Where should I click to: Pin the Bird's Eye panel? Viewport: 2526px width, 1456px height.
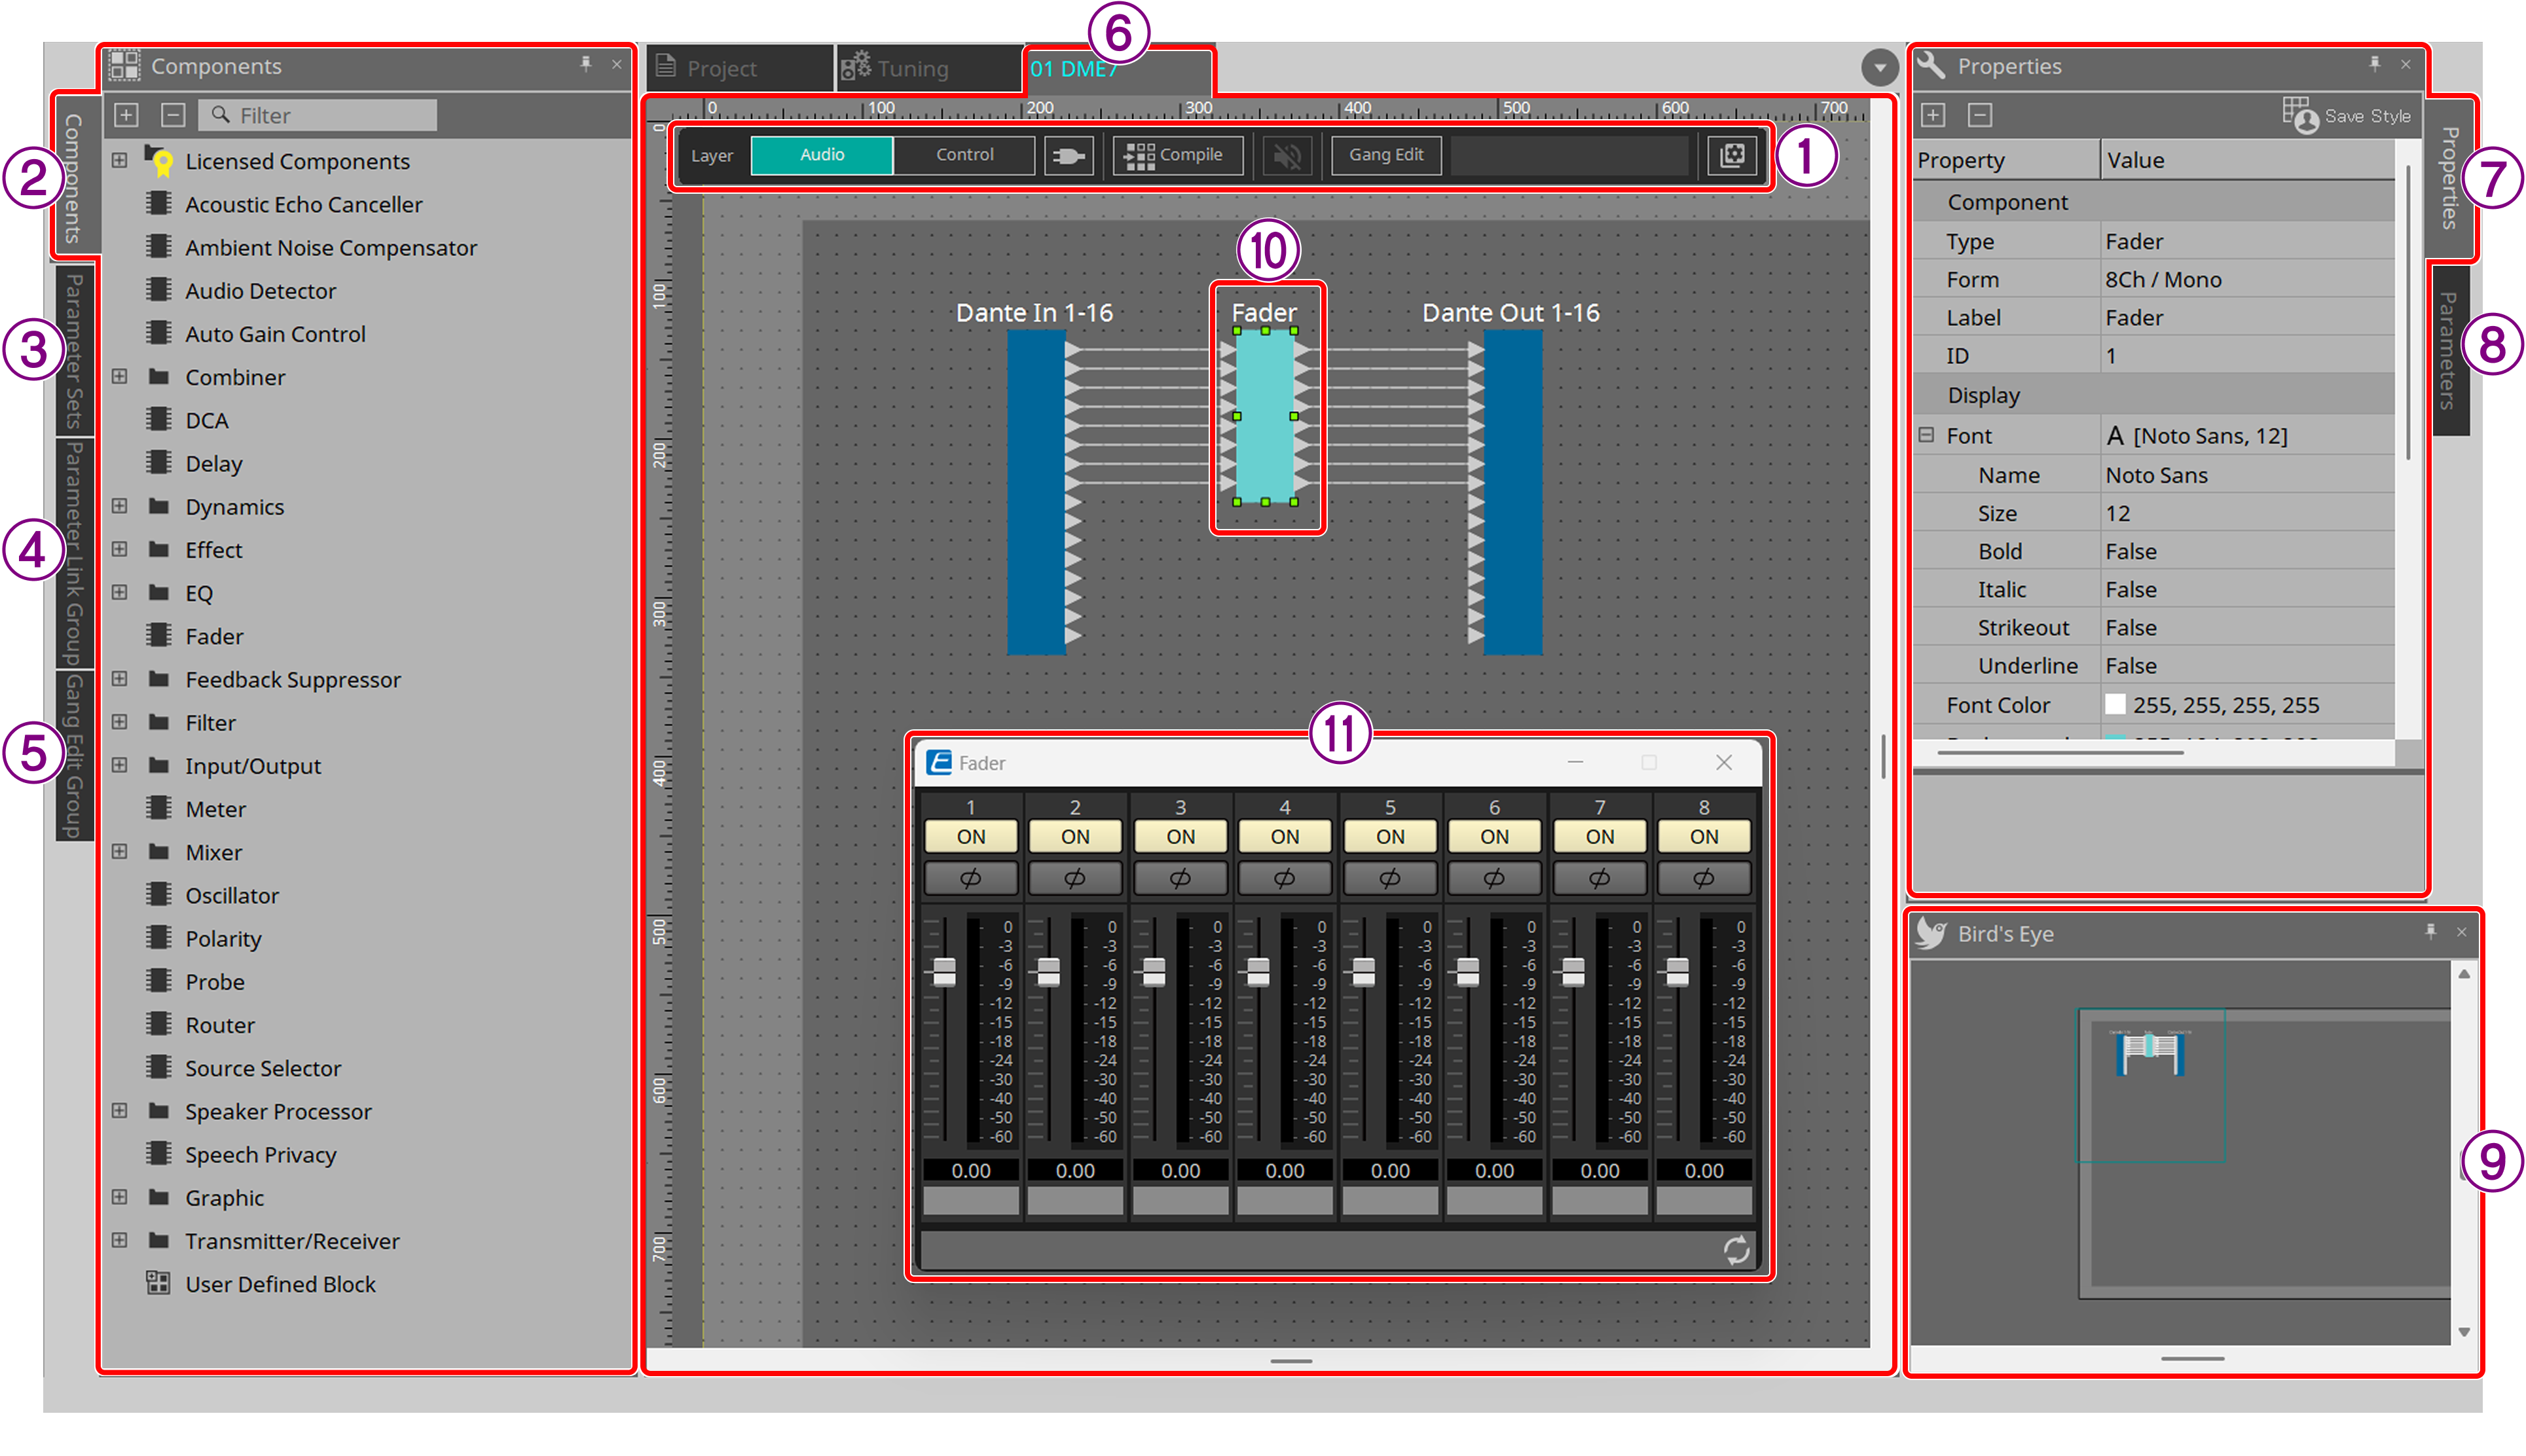[x=2431, y=932]
